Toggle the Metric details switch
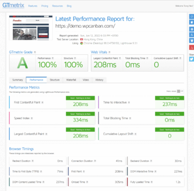 pos(180,91)
